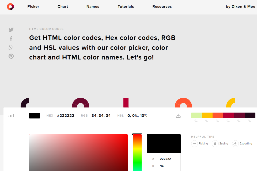257x171 pixels.
Task: Click the Pinterest share icon
Action: coord(11,56)
